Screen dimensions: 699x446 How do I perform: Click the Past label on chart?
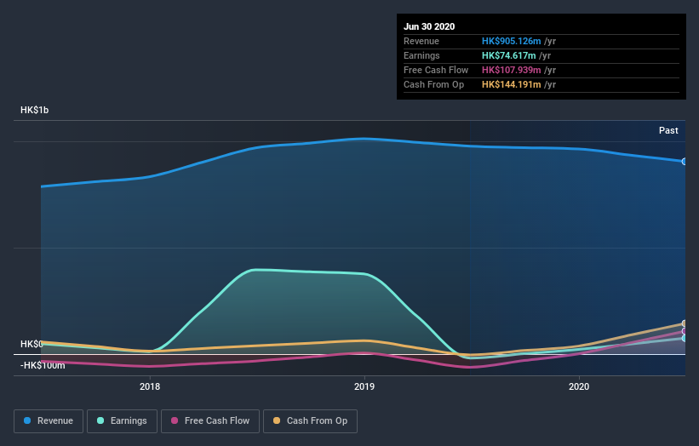668,130
